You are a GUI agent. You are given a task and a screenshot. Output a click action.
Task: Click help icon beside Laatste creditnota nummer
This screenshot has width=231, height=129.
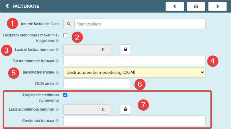point(57,109)
